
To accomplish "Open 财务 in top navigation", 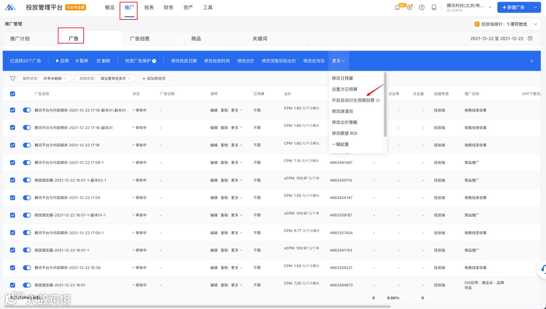I will (168, 7).
